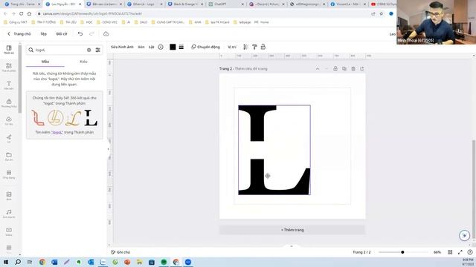Open Chuyển động animate panel

[x=205, y=47]
